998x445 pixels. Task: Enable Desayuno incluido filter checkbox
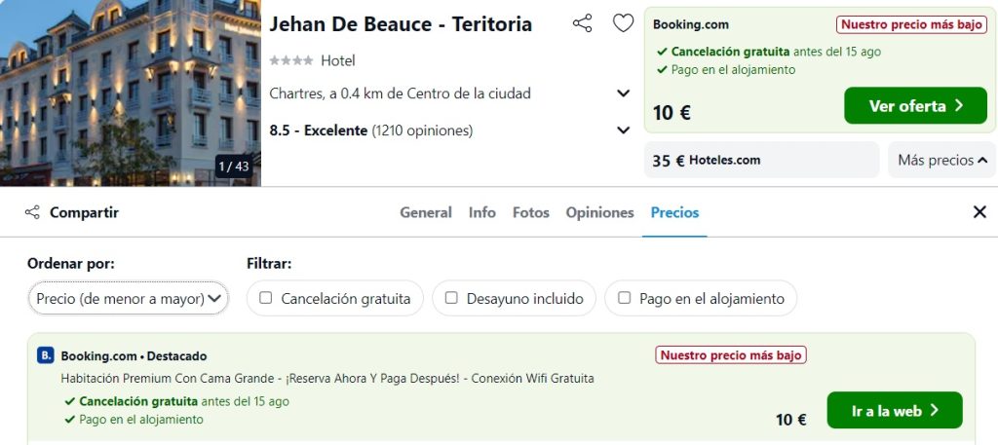coord(451,298)
